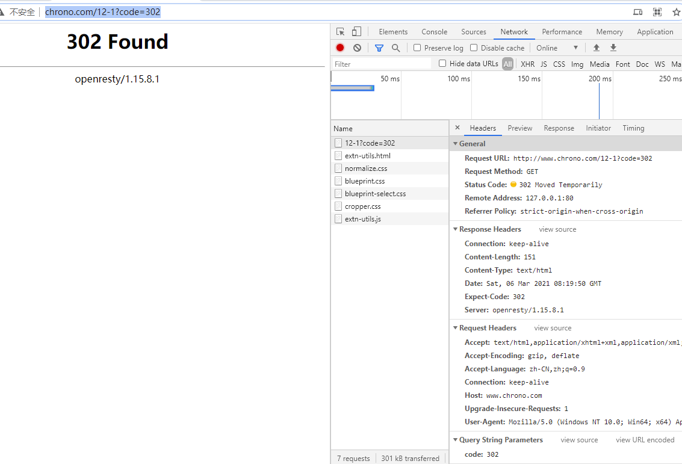Toggle the device toolbar icon
This screenshot has width=682, height=464.
pyautogui.click(x=357, y=32)
